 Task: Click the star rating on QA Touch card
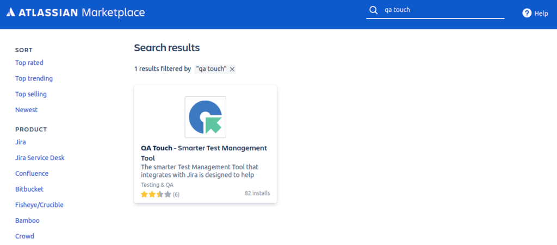click(156, 194)
